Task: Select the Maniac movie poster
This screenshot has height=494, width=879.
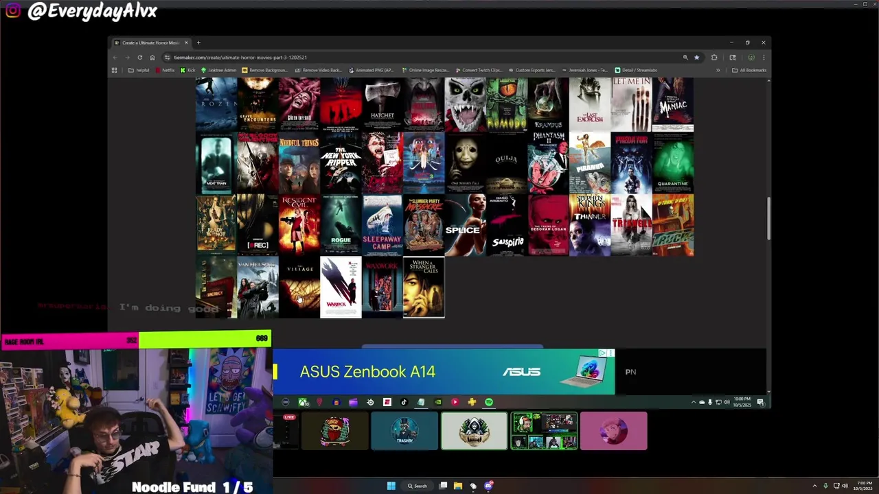Action: click(x=673, y=104)
